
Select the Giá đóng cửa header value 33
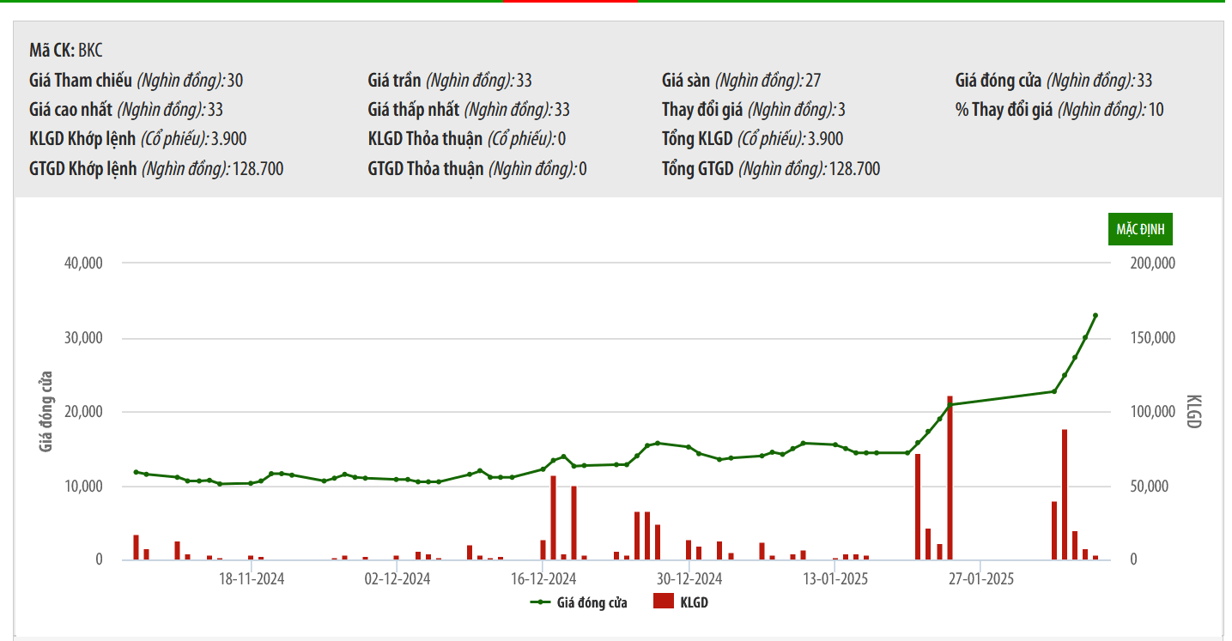1144,81
